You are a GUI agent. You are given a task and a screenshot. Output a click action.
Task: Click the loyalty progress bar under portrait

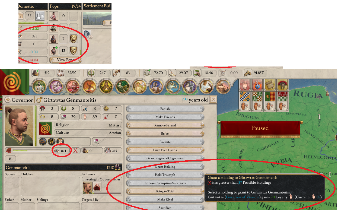[31, 151]
